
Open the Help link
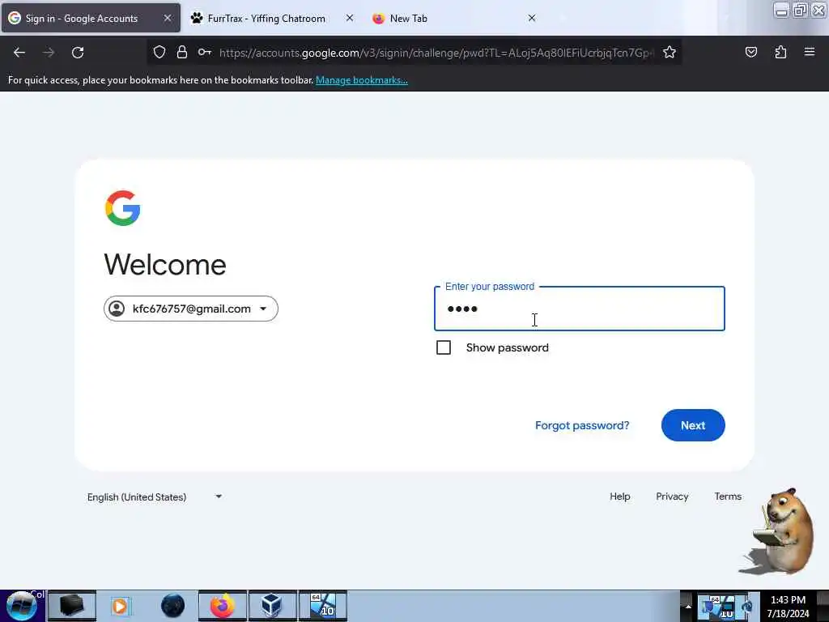click(x=619, y=496)
